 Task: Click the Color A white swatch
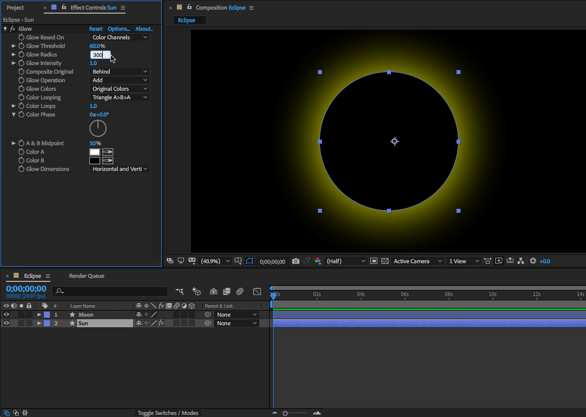[x=95, y=152]
